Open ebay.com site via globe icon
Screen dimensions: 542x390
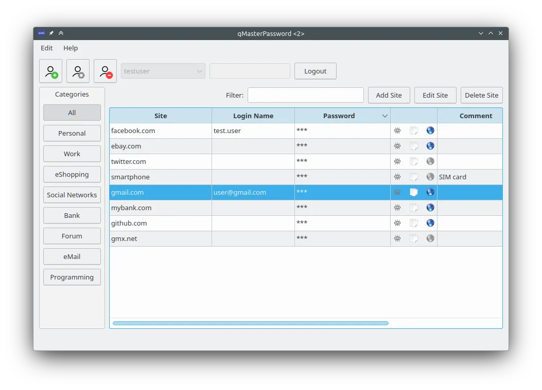430,146
